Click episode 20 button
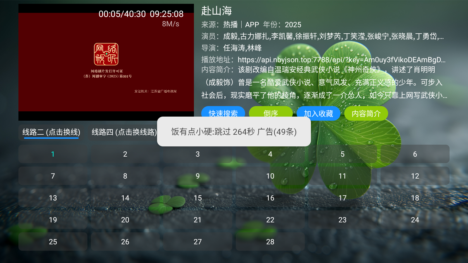Screen dimensions: 468x263 [x=125, y=220]
